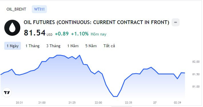This screenshot has height=107, width=203.
Task: Set chart range to 5 Năm
Action: [x=91, y=46]
